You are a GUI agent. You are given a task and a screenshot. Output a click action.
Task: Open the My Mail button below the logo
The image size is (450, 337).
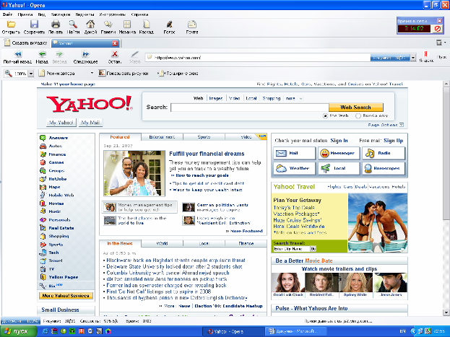coord(91,123)
